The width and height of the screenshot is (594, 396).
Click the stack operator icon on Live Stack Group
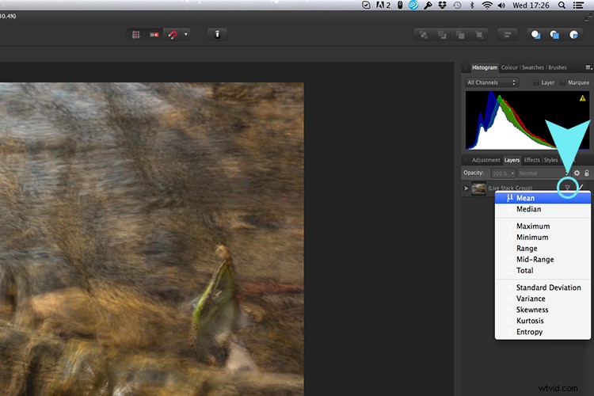click(x=568, y=188)
